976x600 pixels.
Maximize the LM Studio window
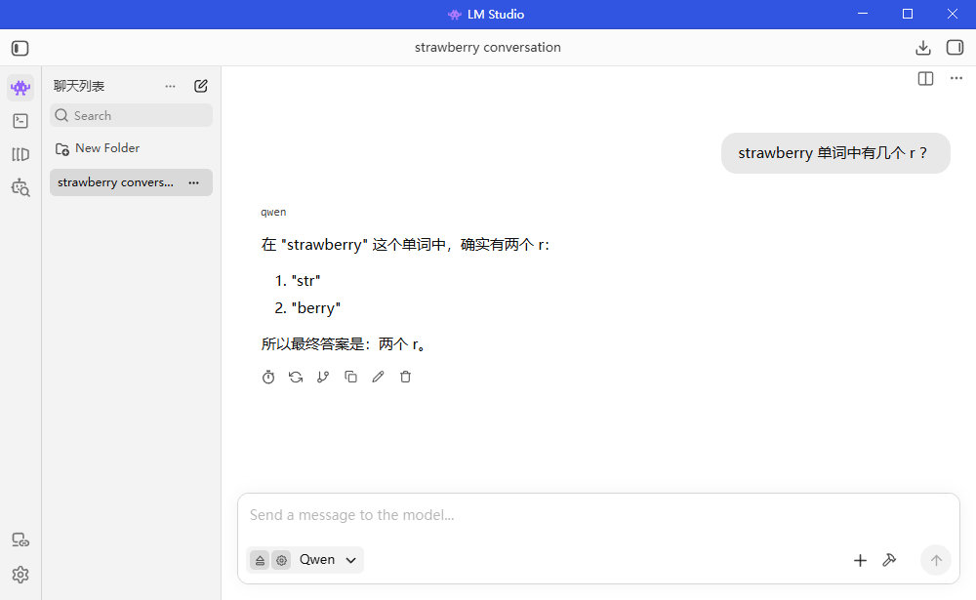pyautogui.click(x=908, y=14)
